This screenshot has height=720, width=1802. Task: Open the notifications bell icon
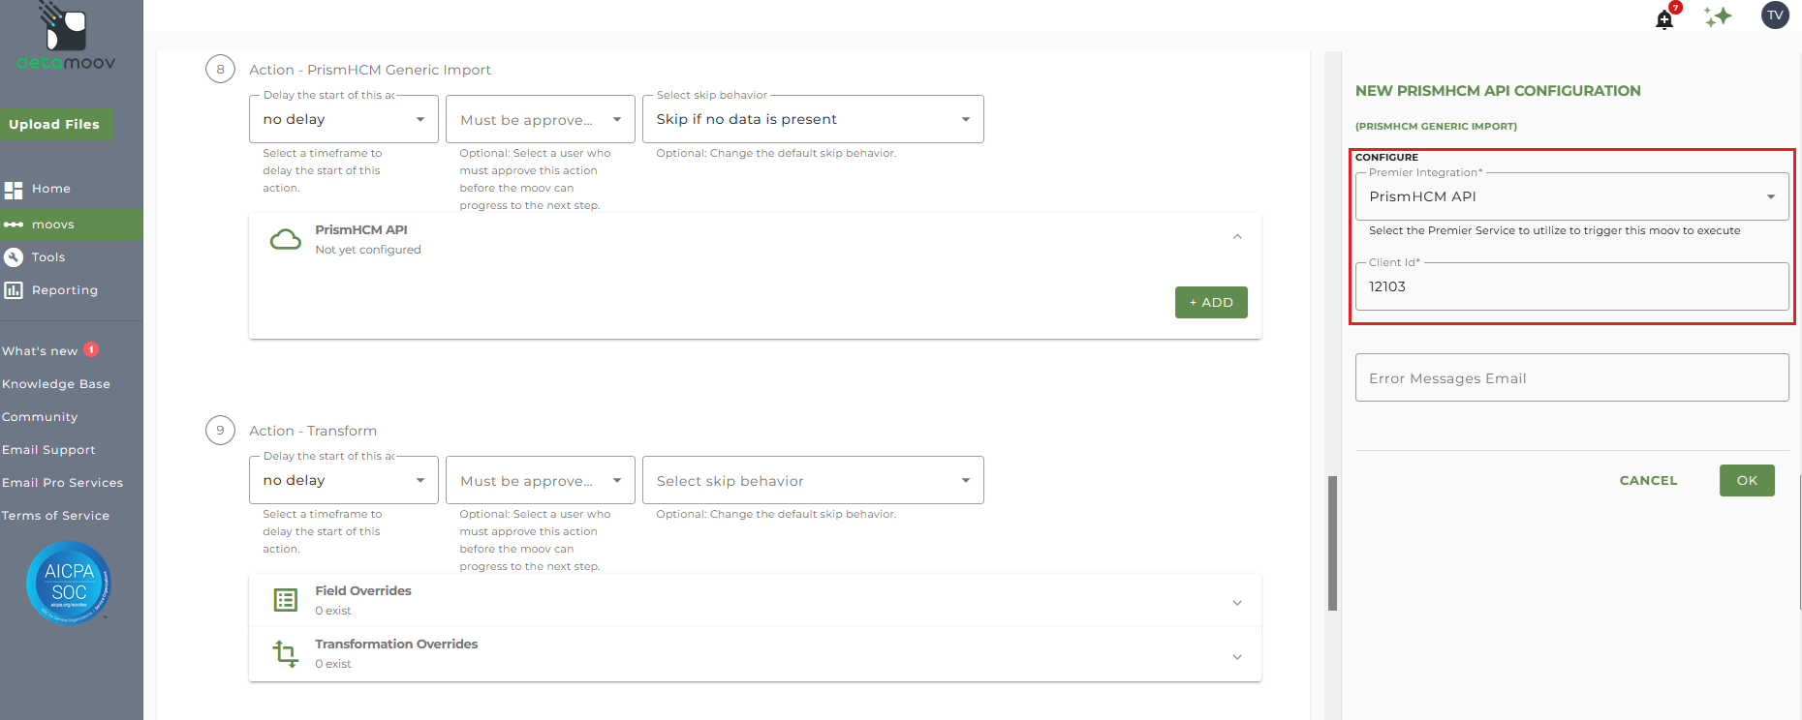pyautogui.click(x=1665, y=19)
